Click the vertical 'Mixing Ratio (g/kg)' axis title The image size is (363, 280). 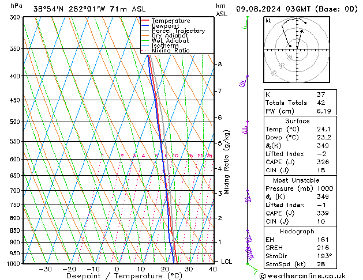coord(226,162)
